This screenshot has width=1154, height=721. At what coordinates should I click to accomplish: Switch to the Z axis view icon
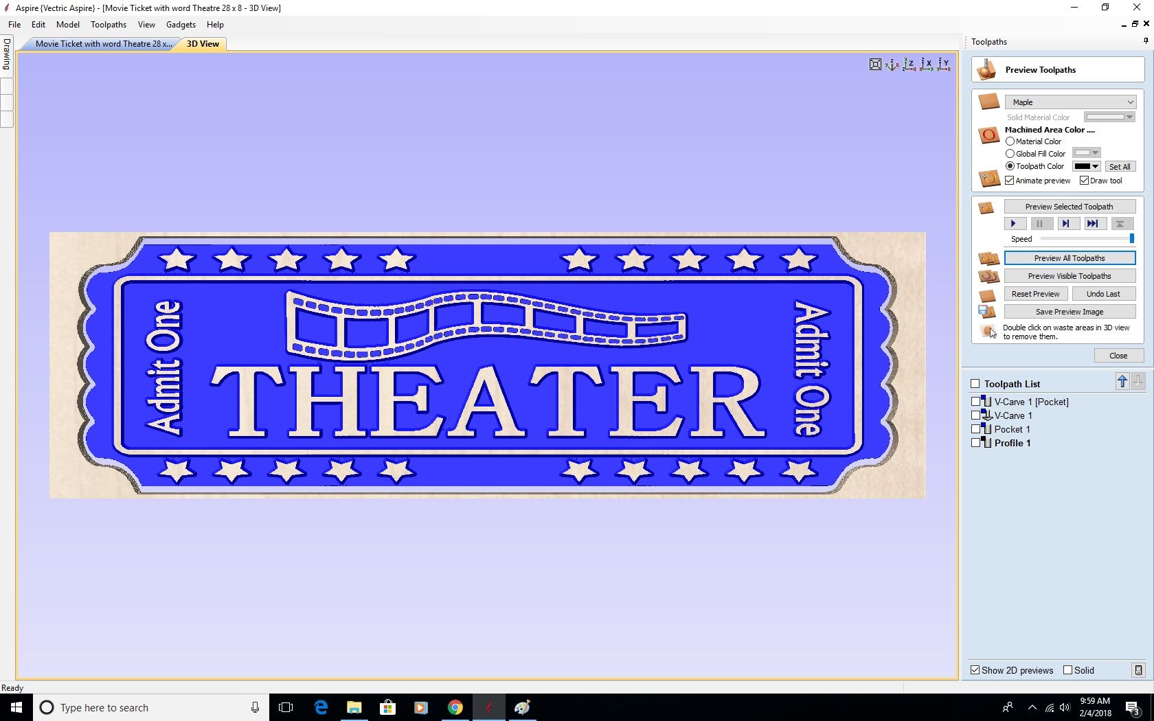point(909,64)
